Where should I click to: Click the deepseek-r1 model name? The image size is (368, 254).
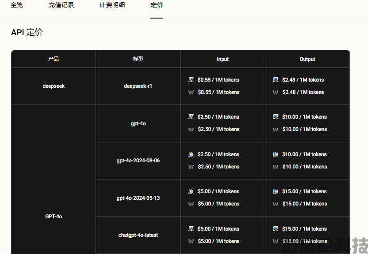click(x=138, y=86)
